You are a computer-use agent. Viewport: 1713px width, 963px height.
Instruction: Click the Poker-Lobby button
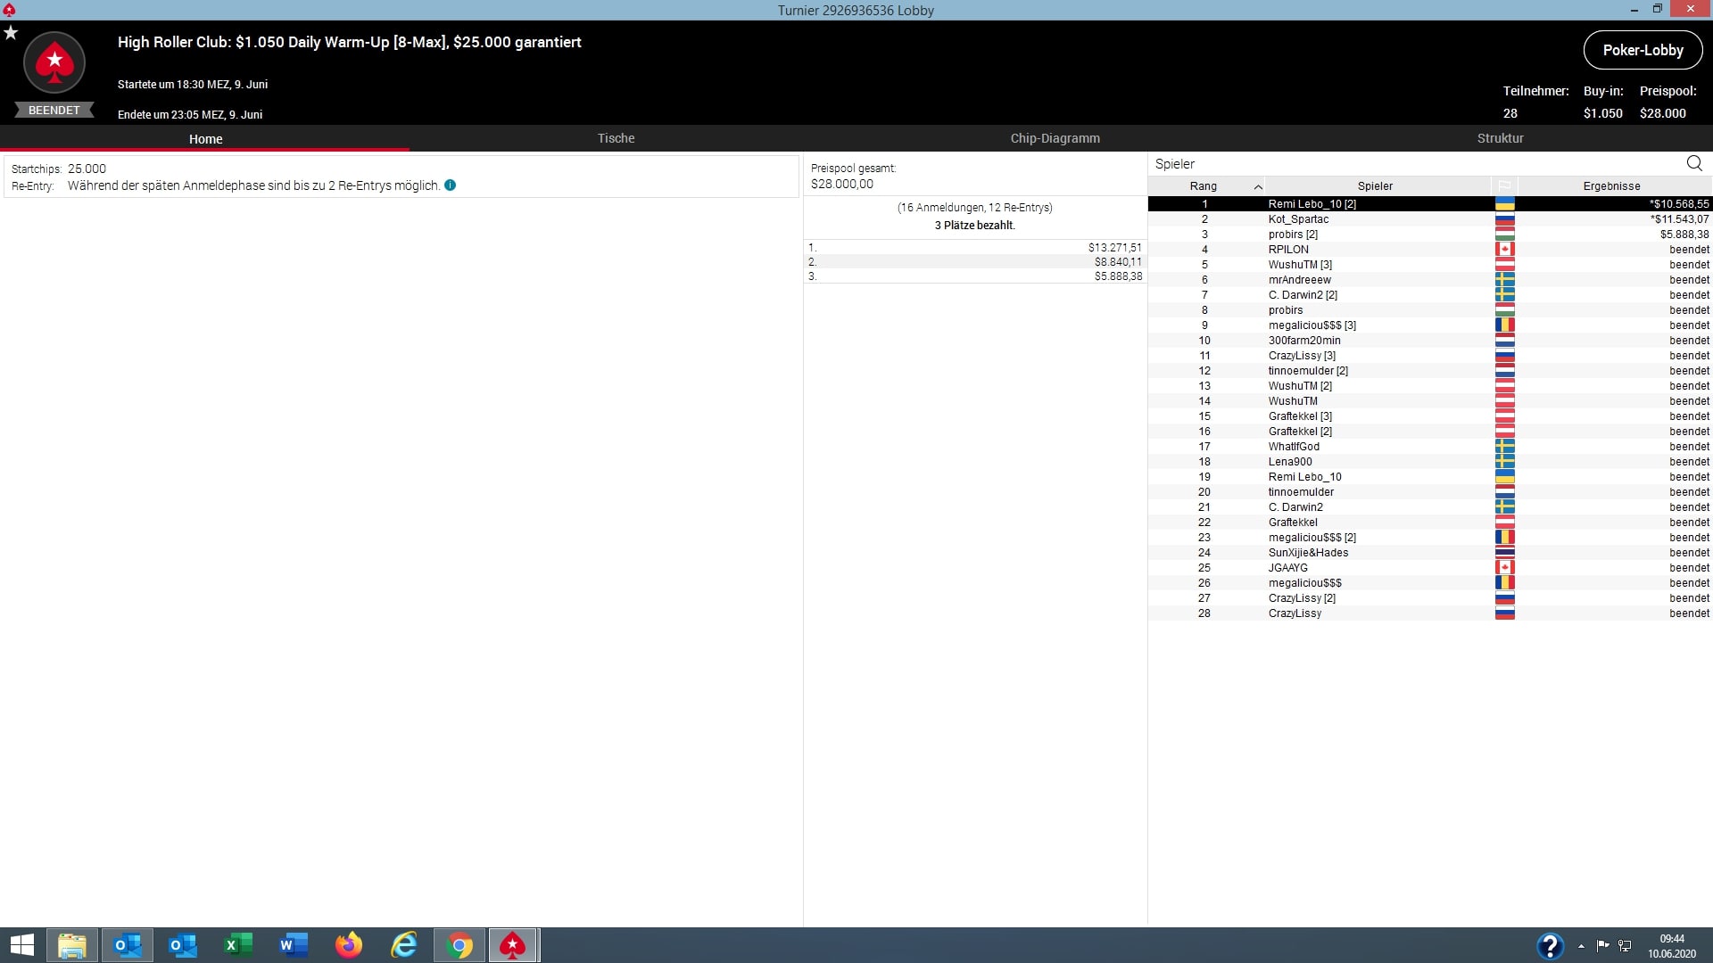coord(1643,50)
